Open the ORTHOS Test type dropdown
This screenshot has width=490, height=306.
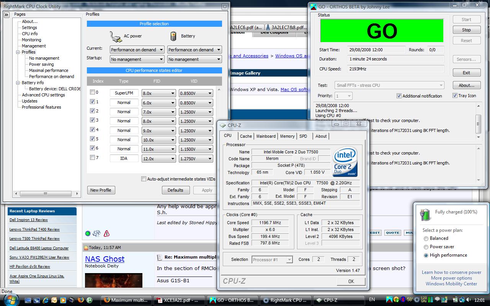click(389, 85)
